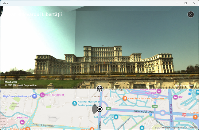Image resolution: width=199 pixels, height=130 pixels.
Task: Click the Streetside position marker on the map
Action: click(99, 109)
